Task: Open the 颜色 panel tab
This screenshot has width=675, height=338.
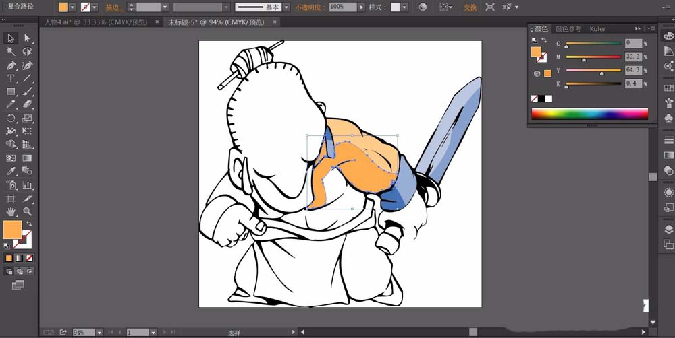Action: coord(541,29)
